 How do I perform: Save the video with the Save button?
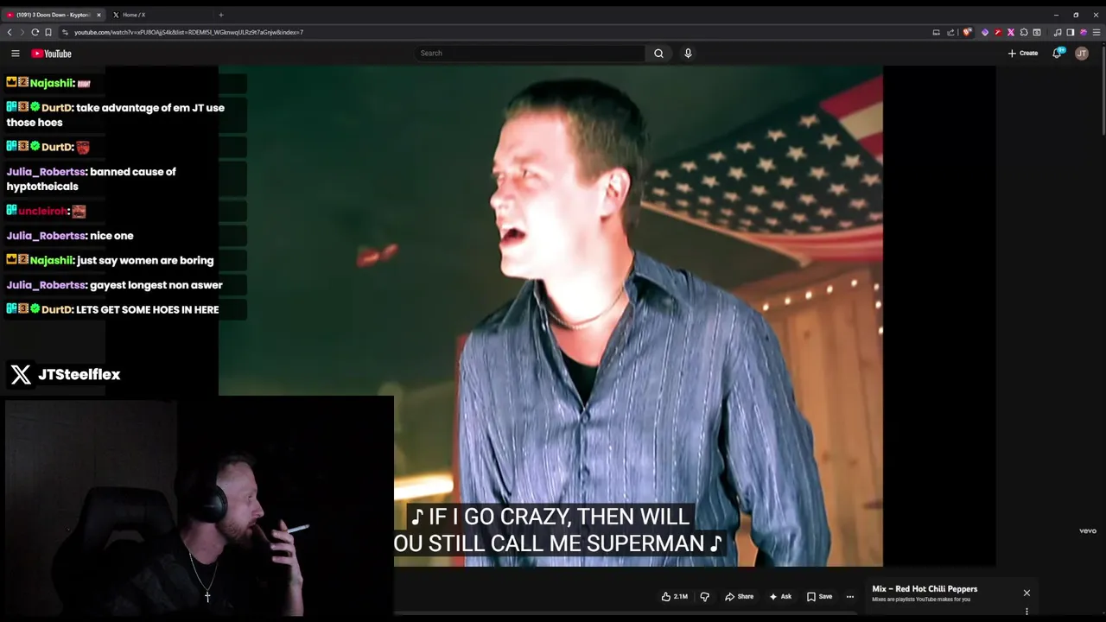pos(819,596)
